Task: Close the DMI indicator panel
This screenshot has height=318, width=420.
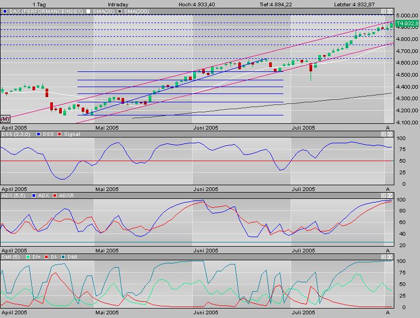Action: 390,257
